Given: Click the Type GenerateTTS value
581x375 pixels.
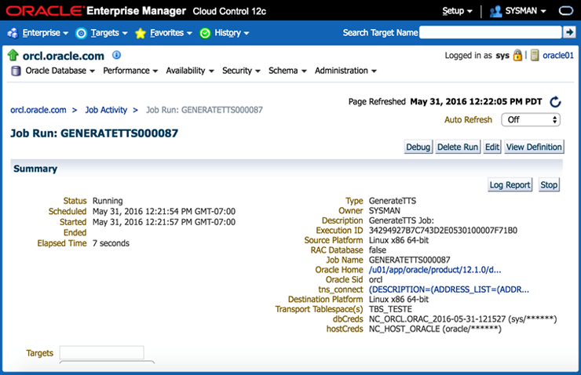Looking at the screenshot, I should 393,201.
